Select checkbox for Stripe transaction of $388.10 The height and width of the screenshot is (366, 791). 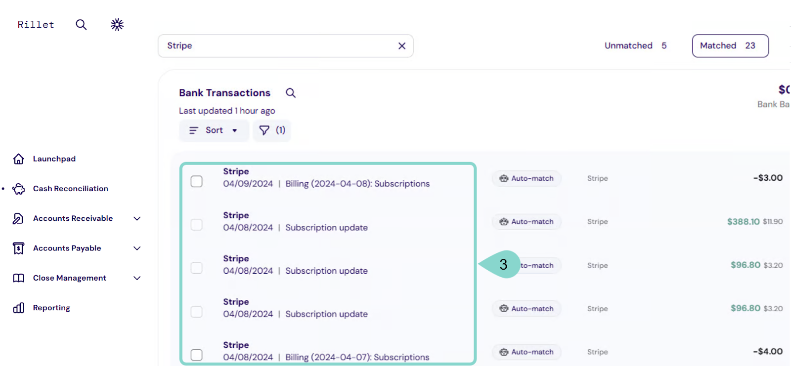click(197, 225)
